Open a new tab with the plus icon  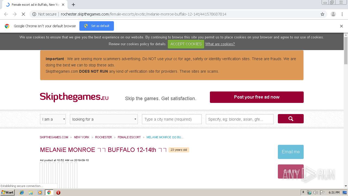tap(73, 5)
